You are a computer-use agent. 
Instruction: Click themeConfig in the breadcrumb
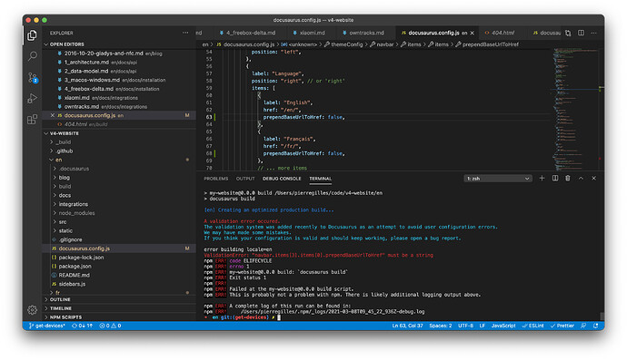click(x=347, y=44)
